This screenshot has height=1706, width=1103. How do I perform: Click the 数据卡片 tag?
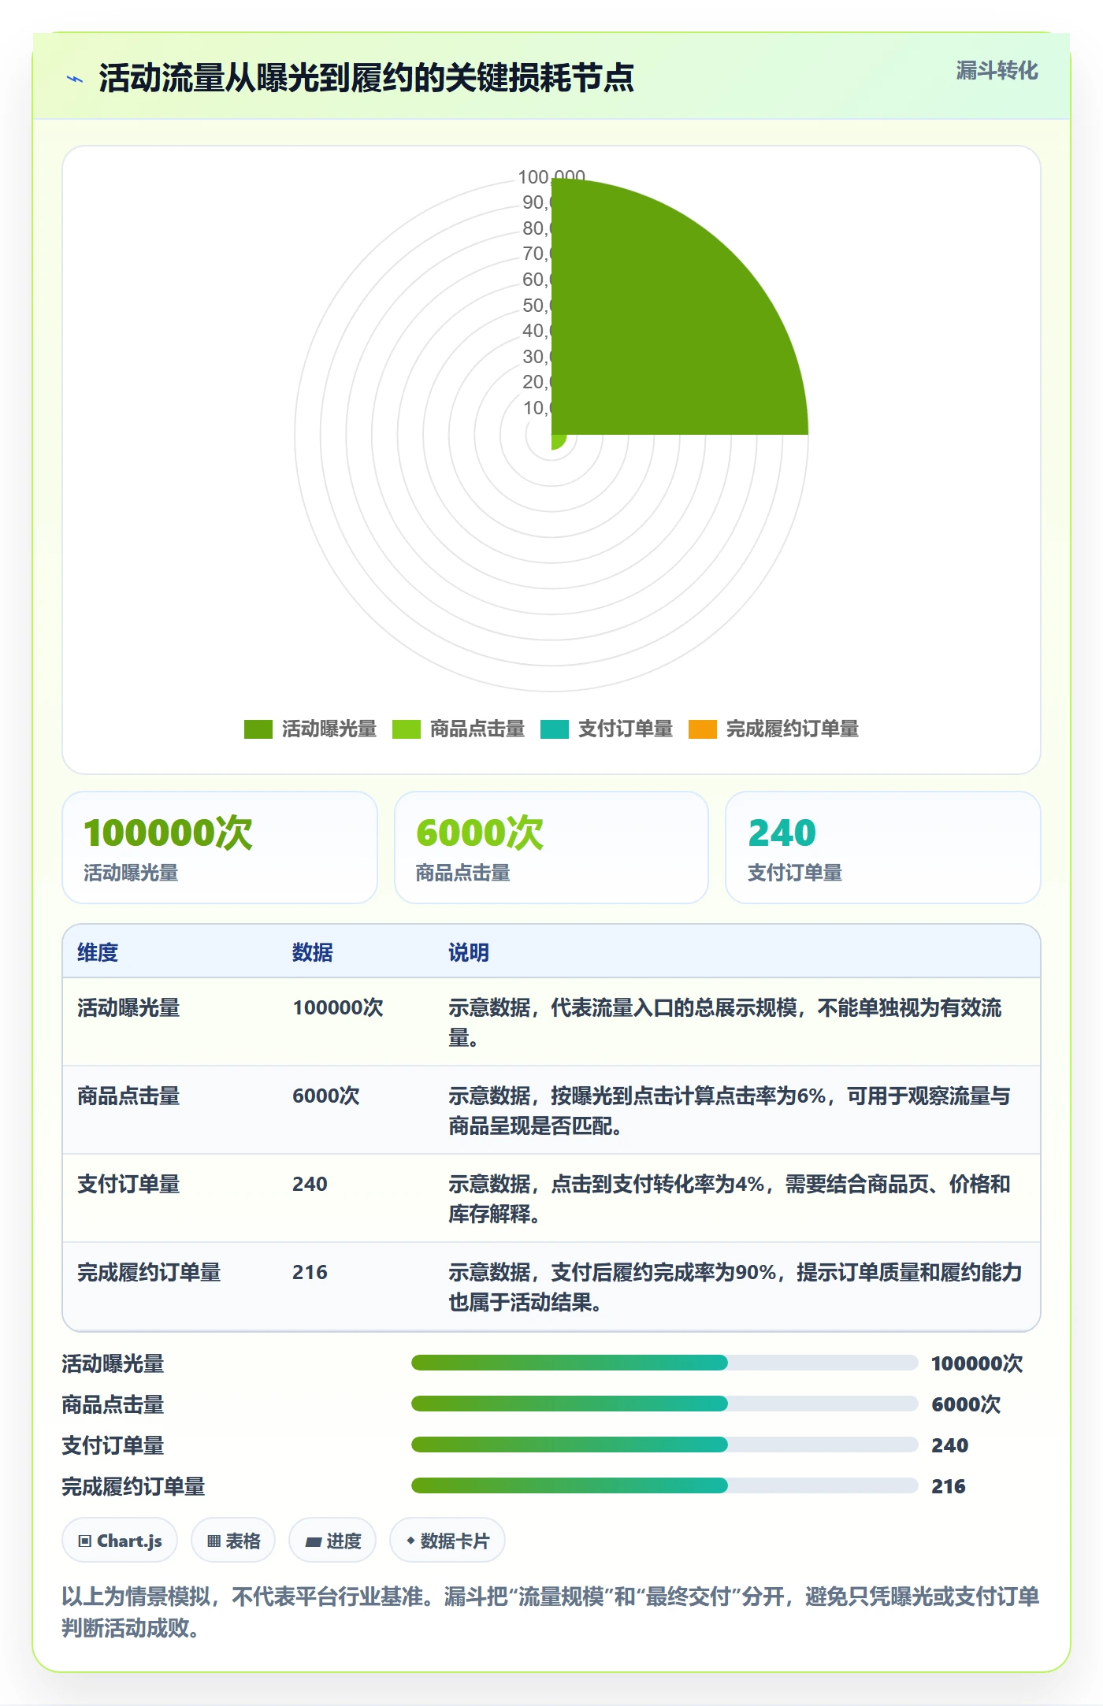pyautogui.click(x=448, y=1540)
